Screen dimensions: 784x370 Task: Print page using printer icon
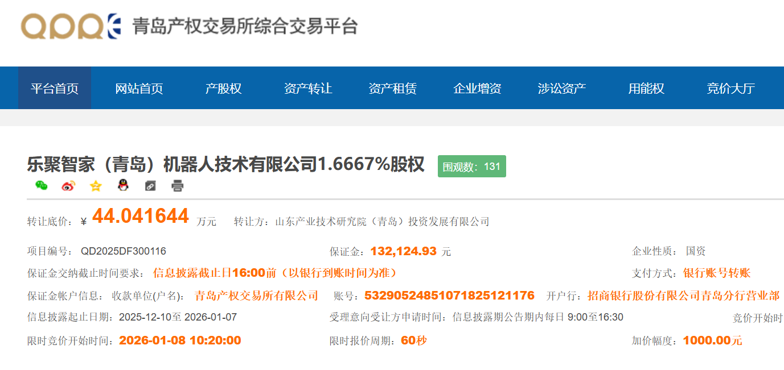[178, 186]
